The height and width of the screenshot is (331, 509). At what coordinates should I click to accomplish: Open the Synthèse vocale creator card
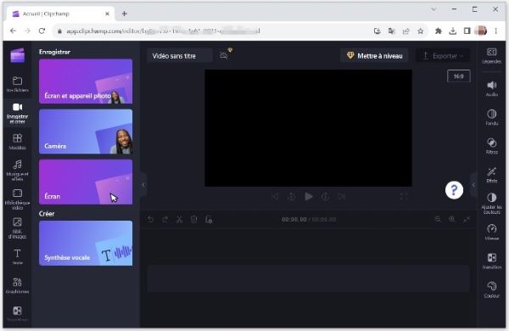coord(86,243)
